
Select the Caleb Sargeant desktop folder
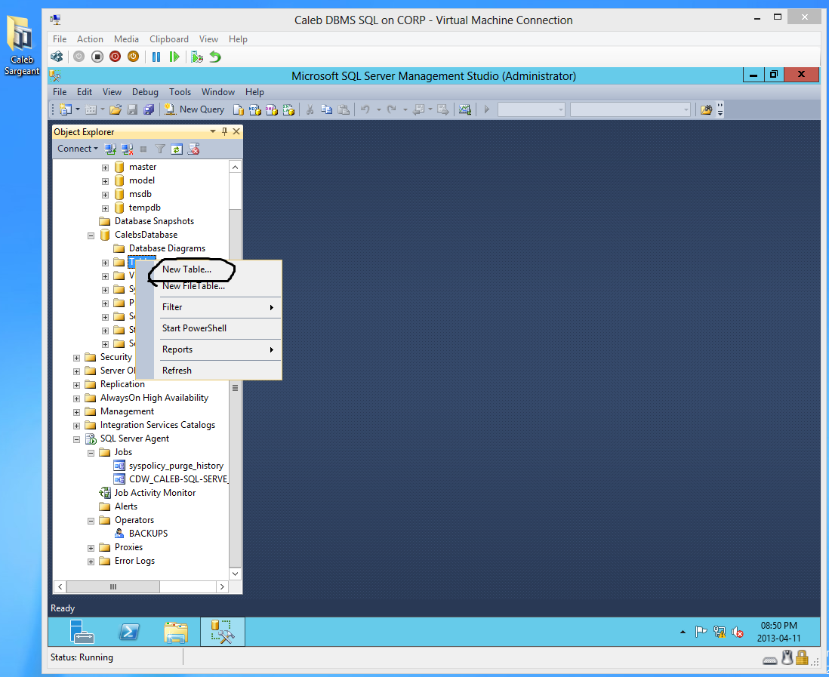pyautogui.click(x=22, y=45)
